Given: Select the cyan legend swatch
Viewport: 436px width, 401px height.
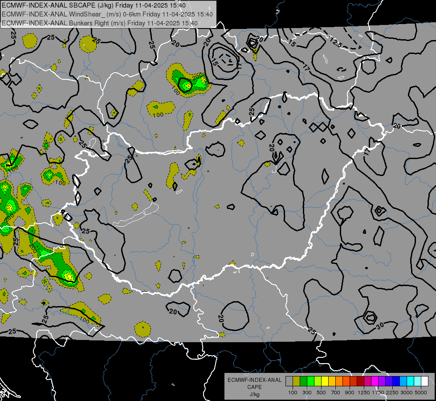Looking at the screenshot, I should point(411,381).
